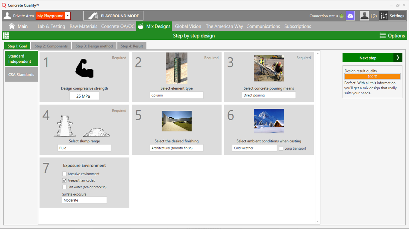This screenshot has width=409, height=229.
Task: Click the 25 MPa compressive strength field
Action: coord(84,96)
